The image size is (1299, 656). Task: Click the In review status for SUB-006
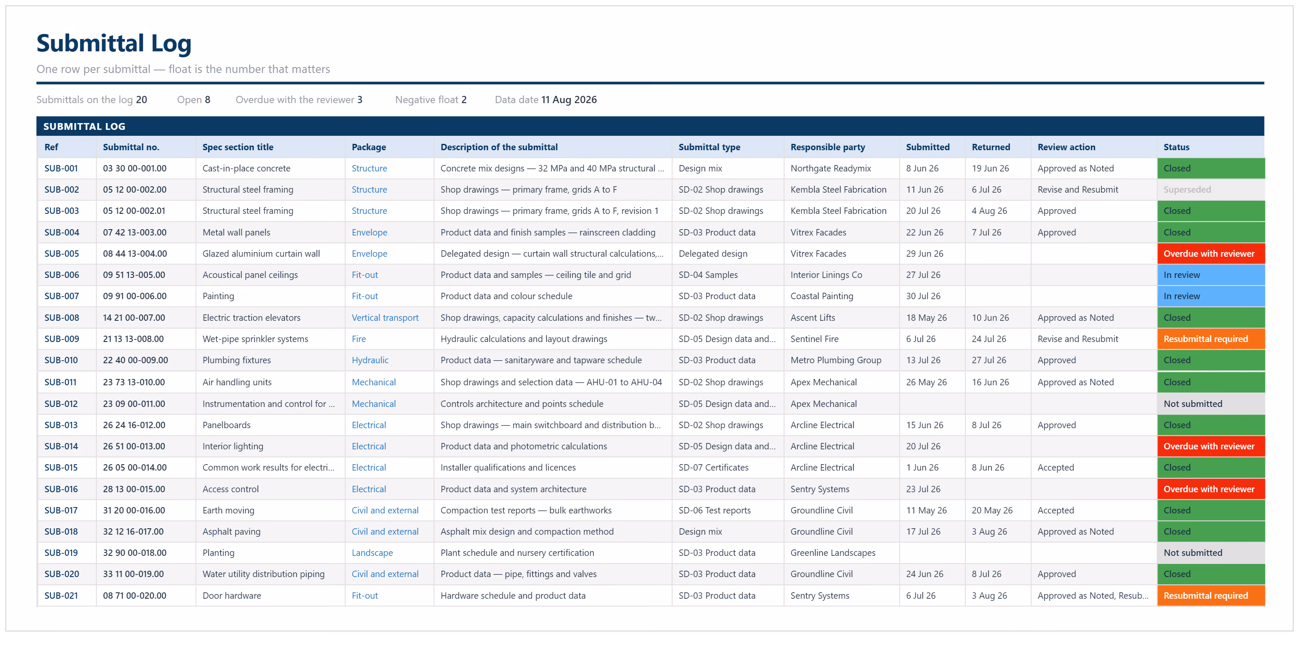pyautogui.click(x=1210, y=275)
